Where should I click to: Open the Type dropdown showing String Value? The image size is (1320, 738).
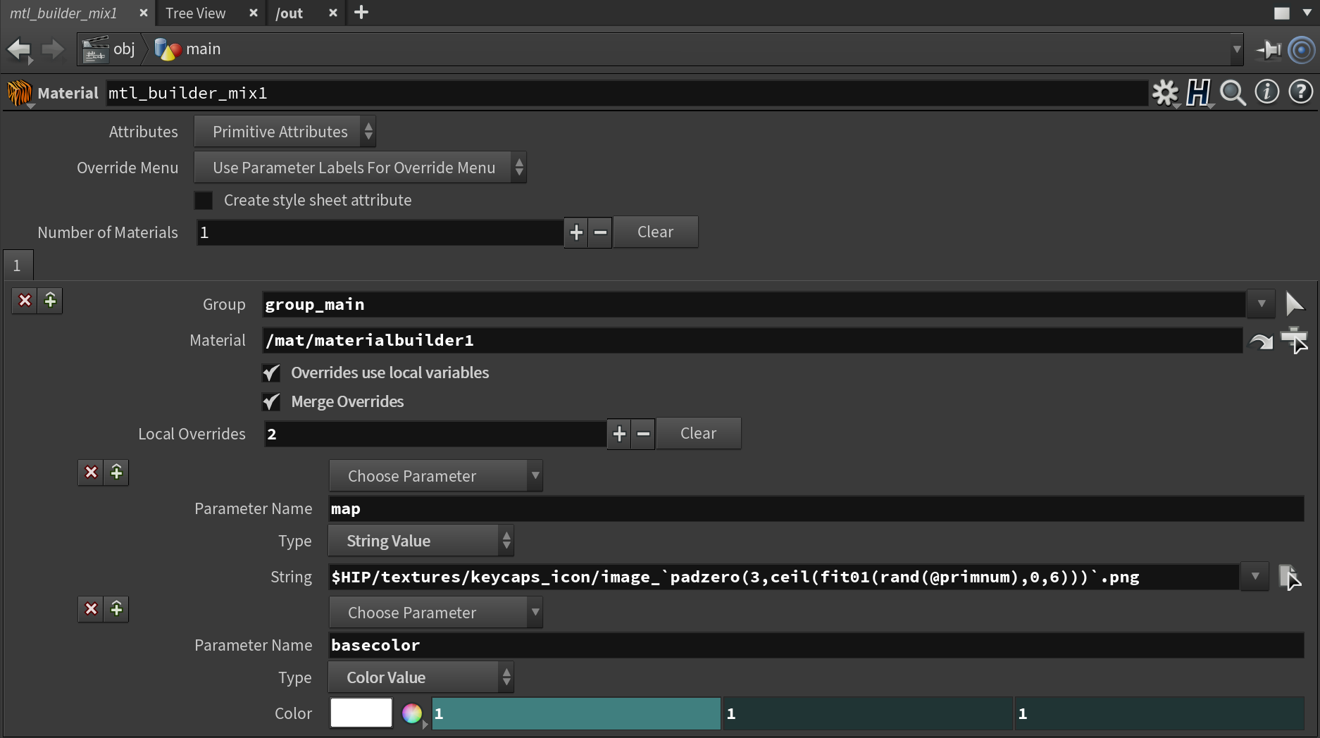point(421,541)
